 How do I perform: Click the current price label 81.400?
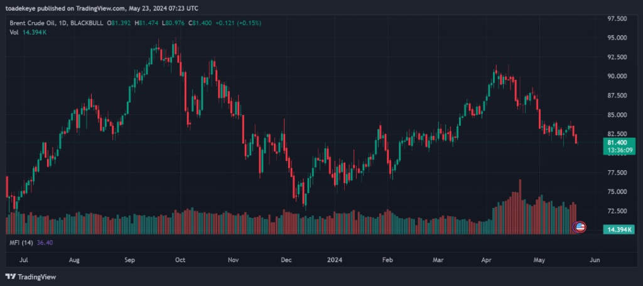pyautogui.click(x=620, y=143)
